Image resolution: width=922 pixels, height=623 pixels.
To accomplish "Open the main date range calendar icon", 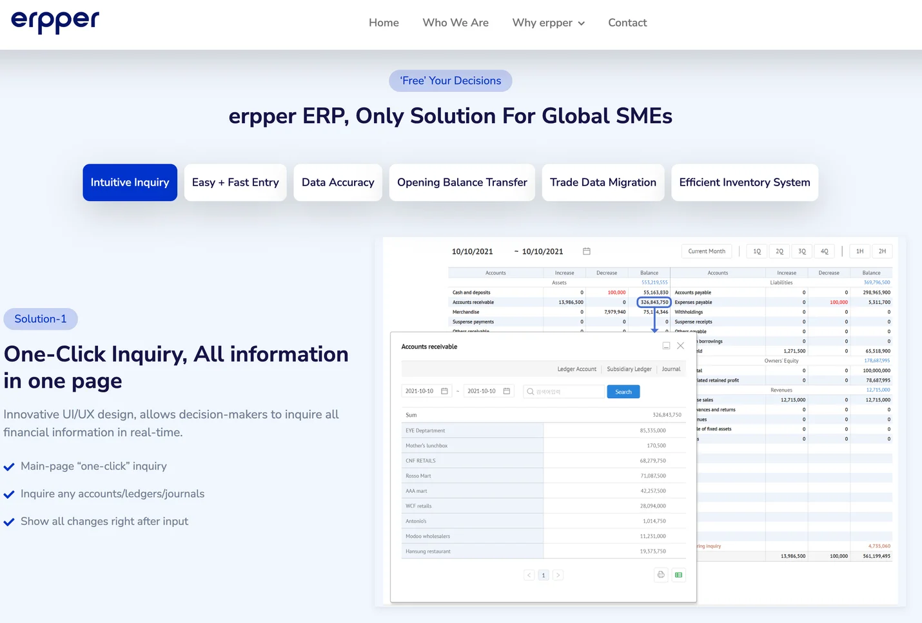I will point(586,251).
